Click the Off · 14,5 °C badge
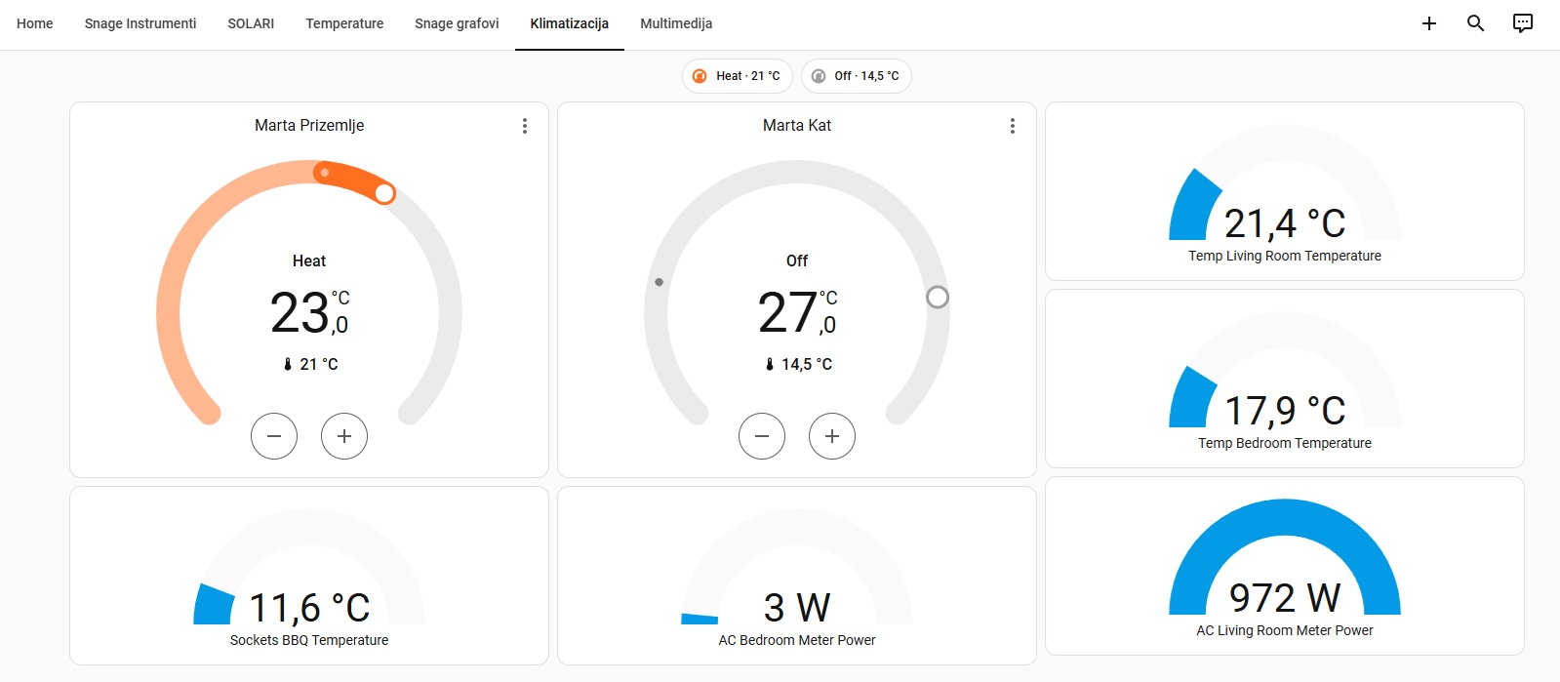The width and height of the screenshot is (1560, 682). [x=857, y=76]
